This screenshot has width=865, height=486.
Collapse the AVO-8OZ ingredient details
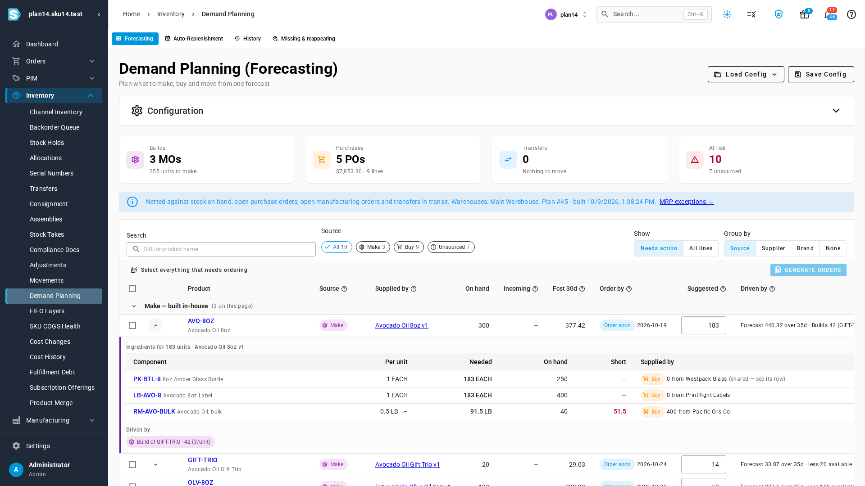click(155, 325)
